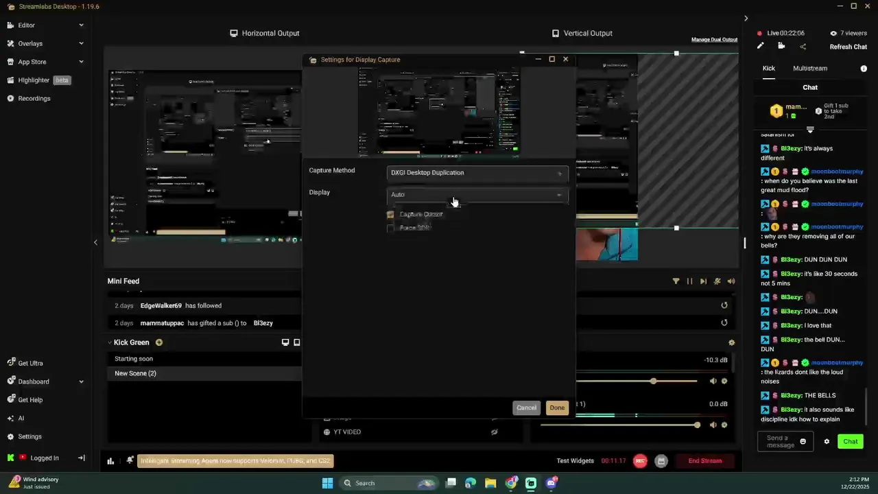The width and height of the screenshot is (878, 494).
Task: Switch to the Multistream tab
Action: point(810,69)
